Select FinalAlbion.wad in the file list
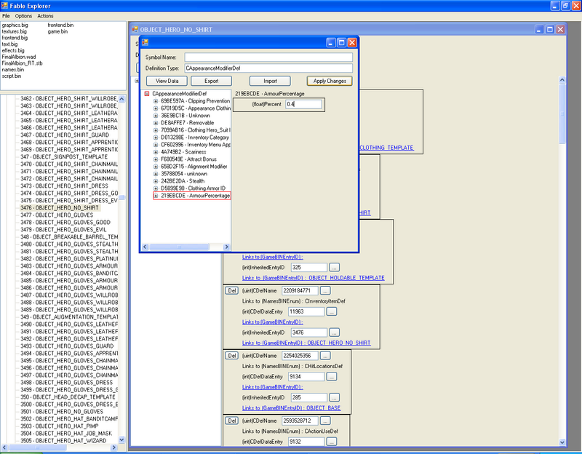582x454 pixels. coord(19,57)
